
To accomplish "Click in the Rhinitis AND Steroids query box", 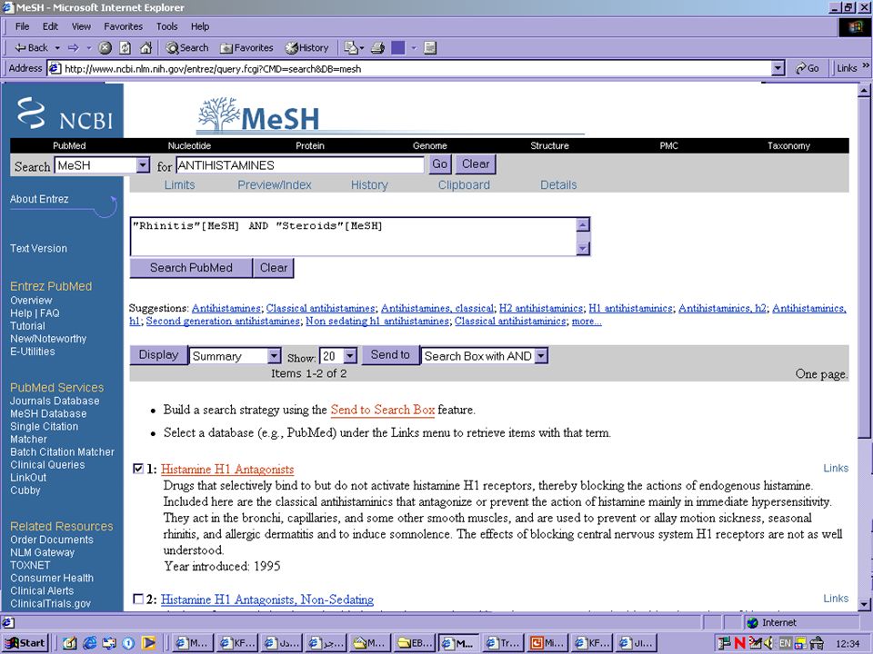I will [353, 237].
